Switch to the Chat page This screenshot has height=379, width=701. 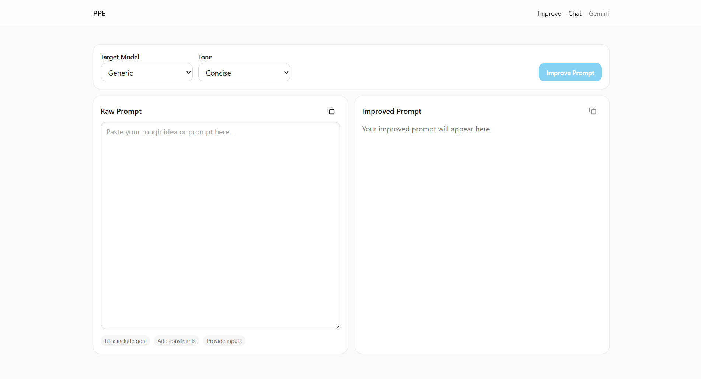[575, 14]
